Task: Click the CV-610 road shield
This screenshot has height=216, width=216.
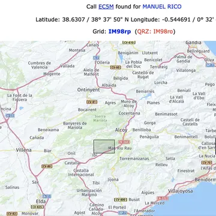Action: point(129,43)
